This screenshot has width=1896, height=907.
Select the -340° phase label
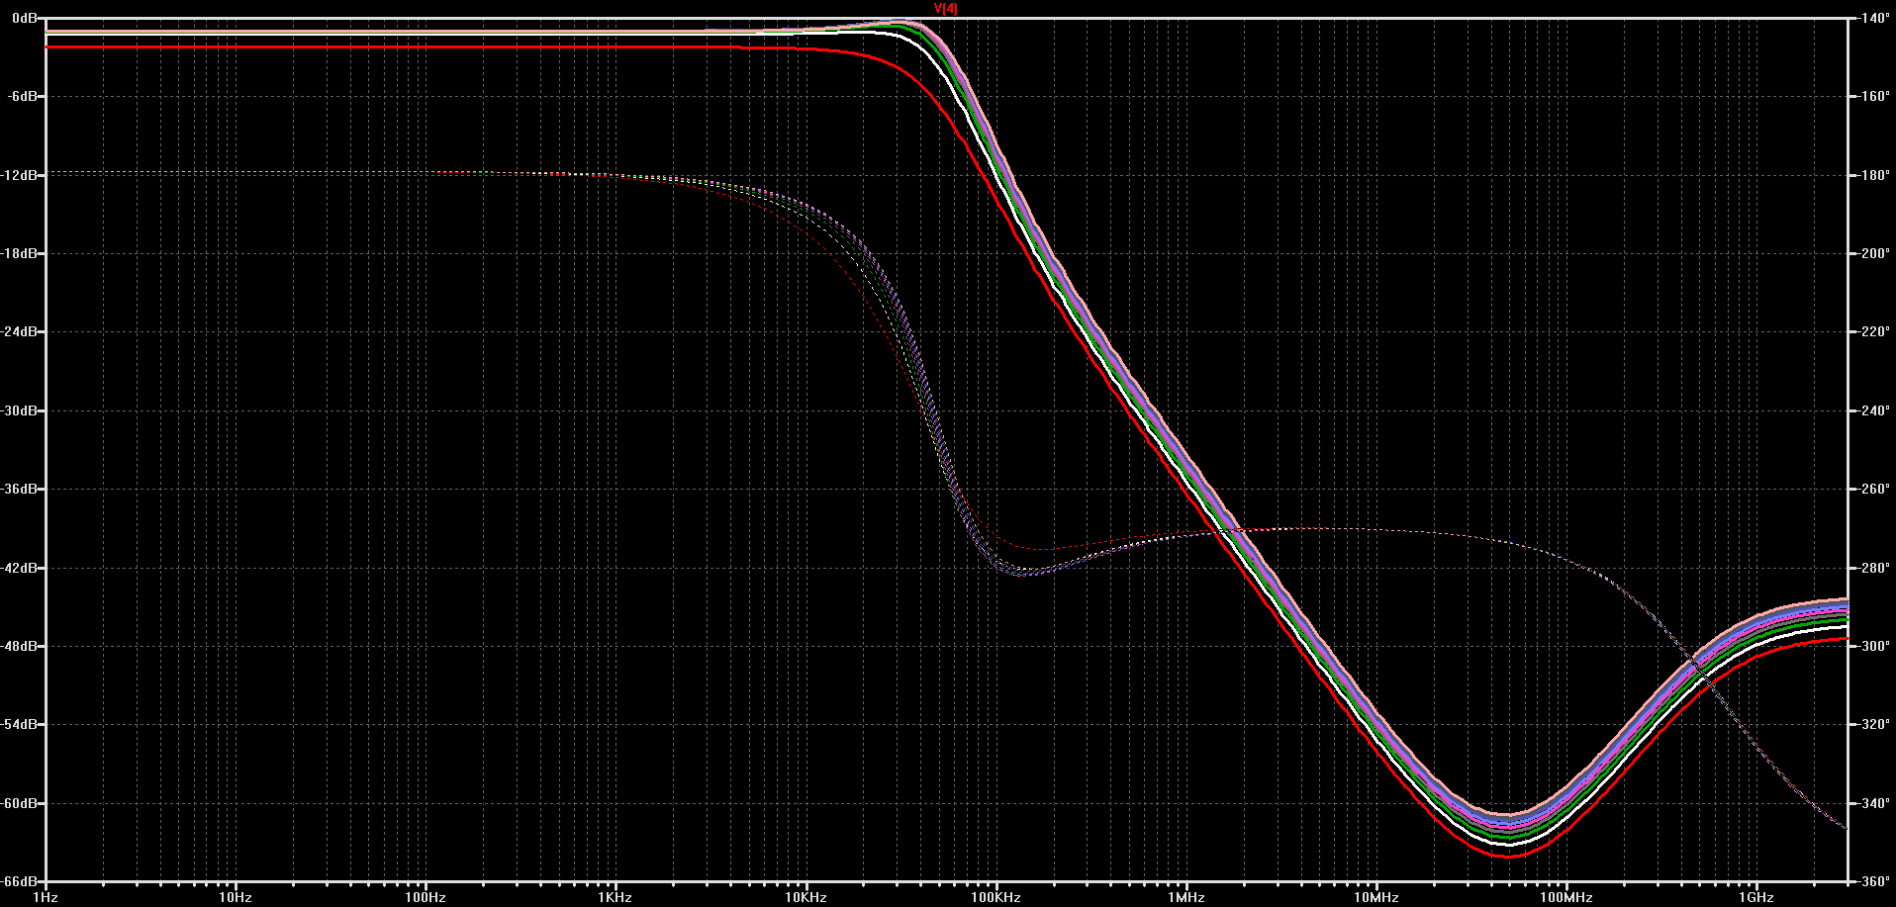pyautogui.click(x=1873, y=803)
